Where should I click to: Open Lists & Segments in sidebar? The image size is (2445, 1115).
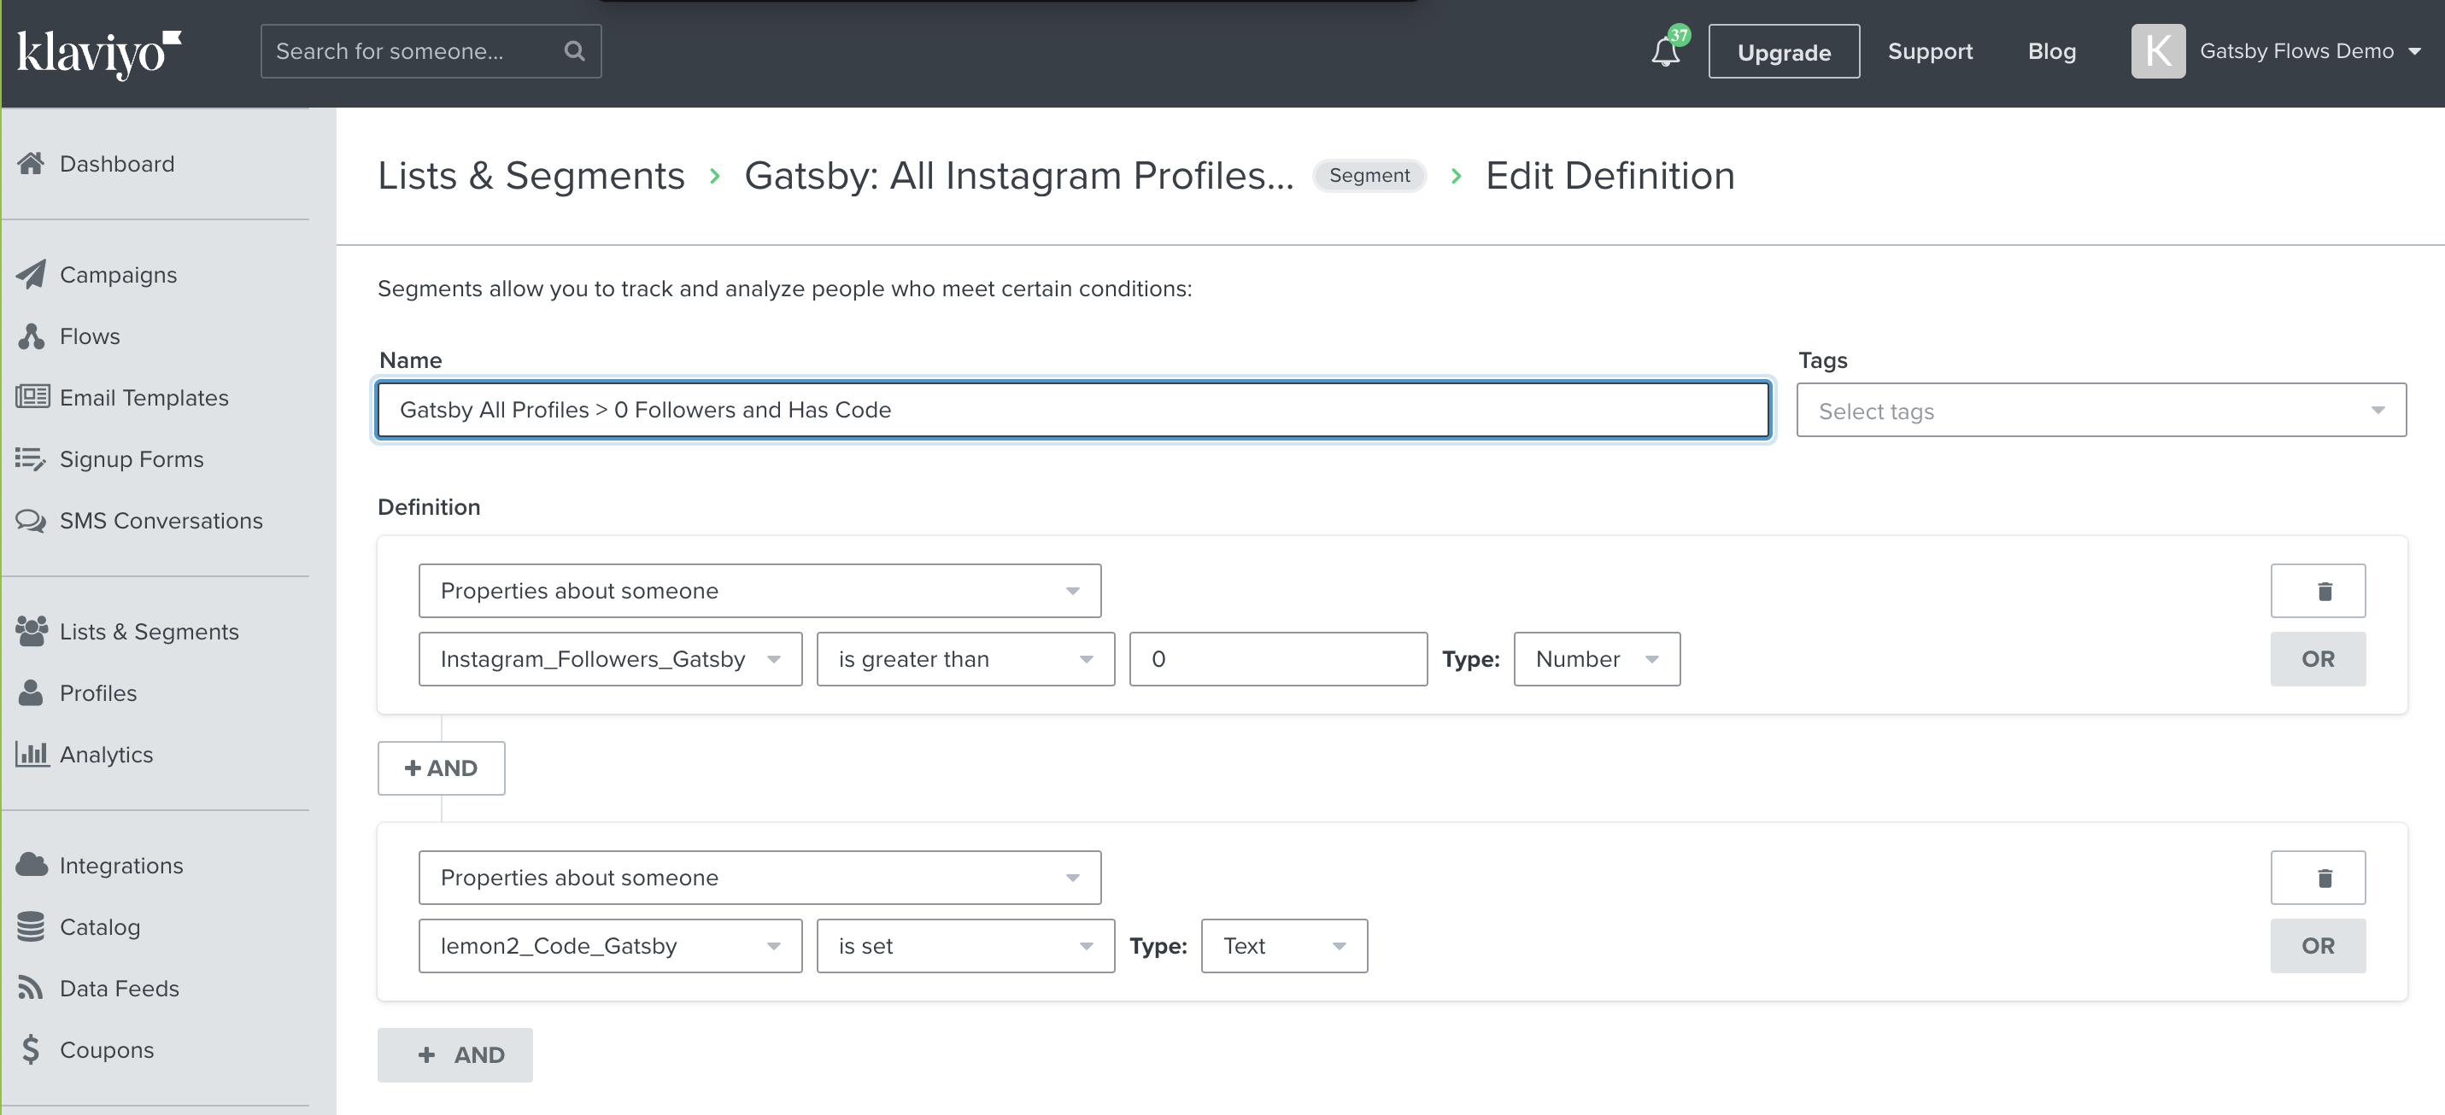click(x=149, y=632)
